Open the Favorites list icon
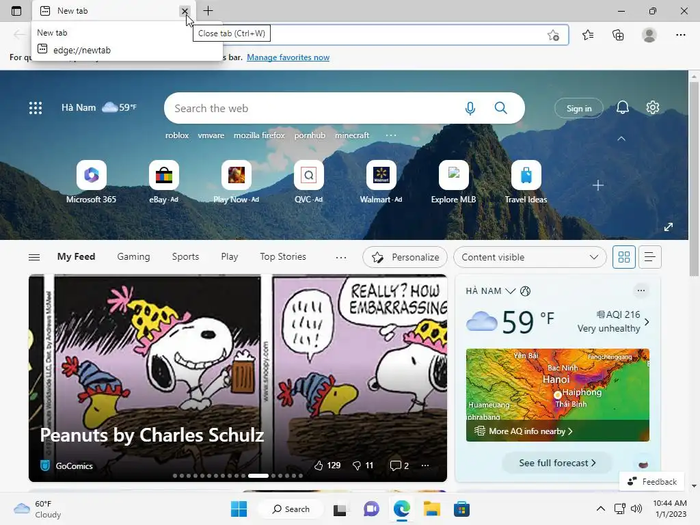Image resolution: width=700 pixels, height=525 pixels. (x=588, y=35)
